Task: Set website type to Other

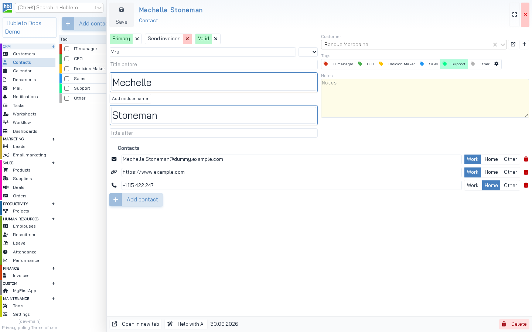Action: coord(511,172)
